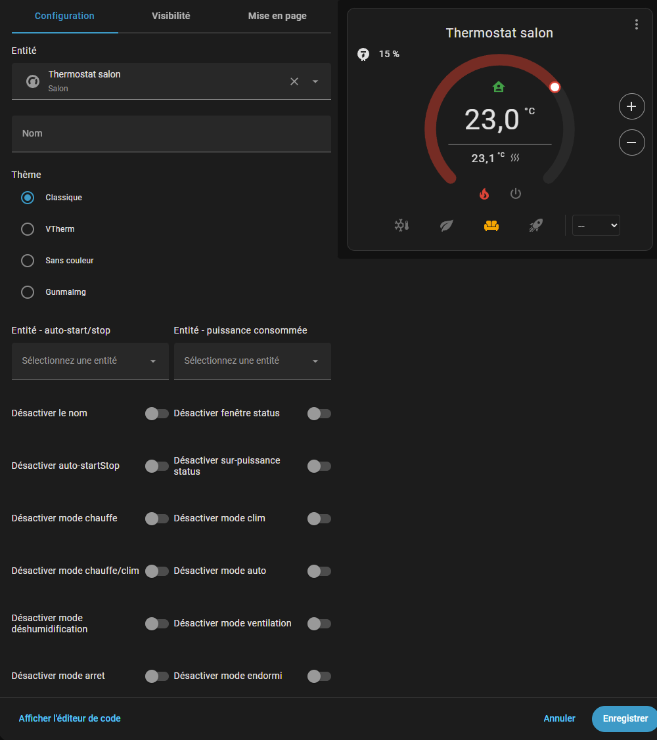Increase temperature with the plus button

(631, 106)
